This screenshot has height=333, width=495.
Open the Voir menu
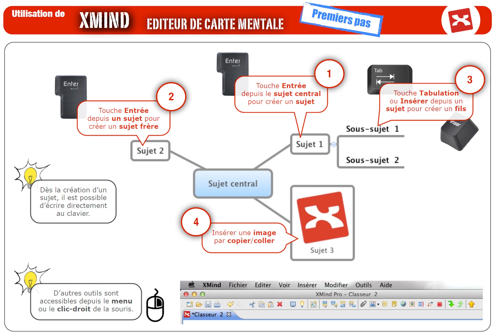point(284,285)
